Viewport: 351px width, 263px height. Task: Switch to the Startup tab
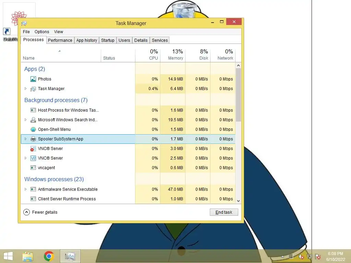108,40
